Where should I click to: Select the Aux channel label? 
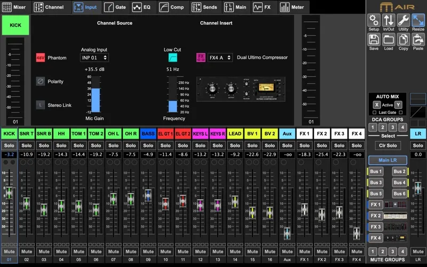click(x=287, y=134)
